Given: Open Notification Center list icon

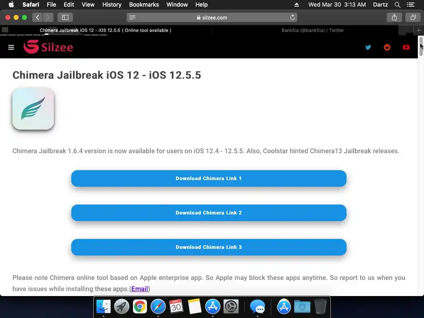Looking at the screenshot, I should 411,5.
